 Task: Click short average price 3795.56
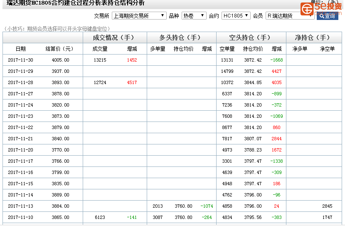(253, 217)
